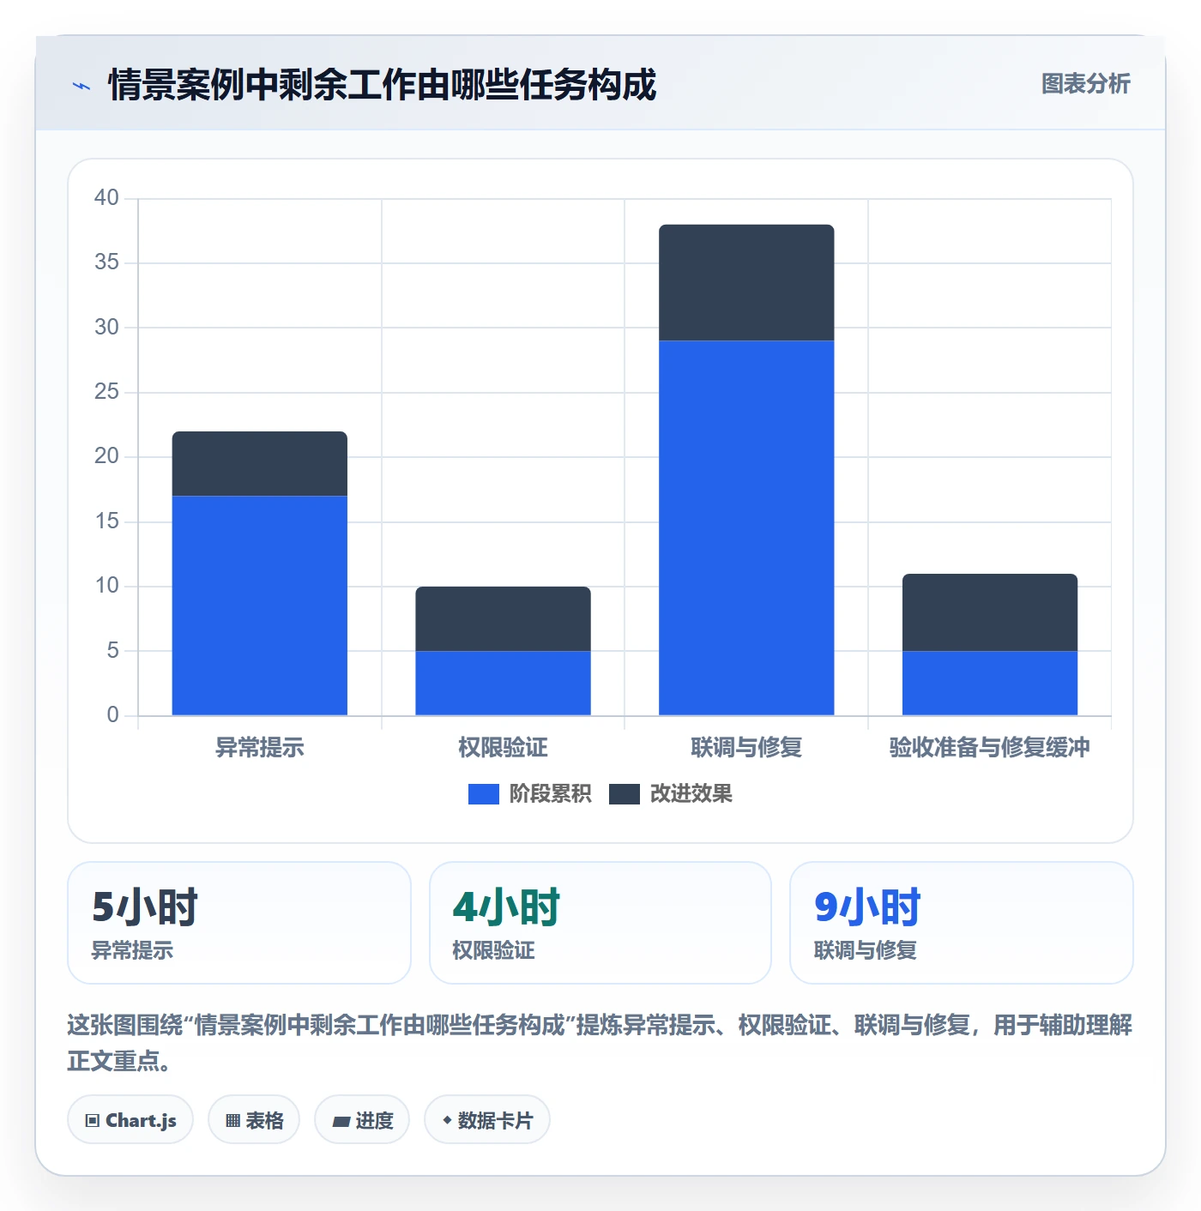Click the chart title 情景案例中剩余工作由哪些任务构成
Screen dimensions: 1201x1211
click(382, 85)
